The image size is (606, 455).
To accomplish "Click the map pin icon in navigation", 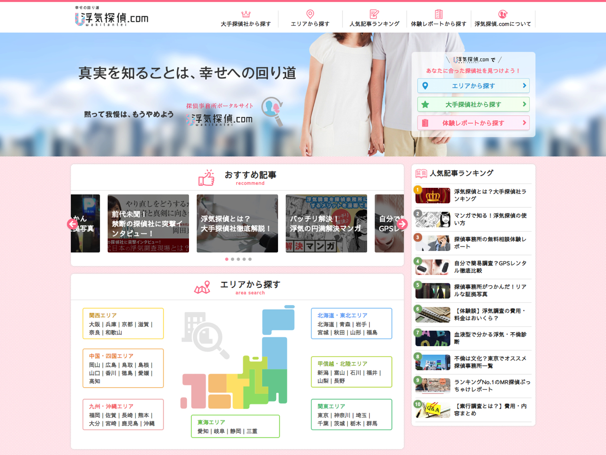I will coord(310,14).
